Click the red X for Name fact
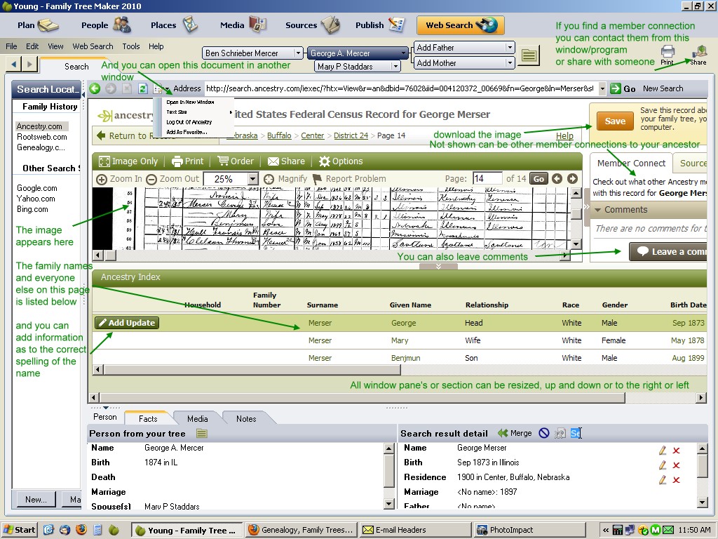 point(677,451)
